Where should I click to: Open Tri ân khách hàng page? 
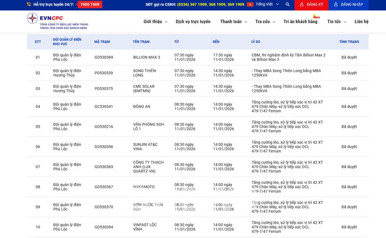300,22
